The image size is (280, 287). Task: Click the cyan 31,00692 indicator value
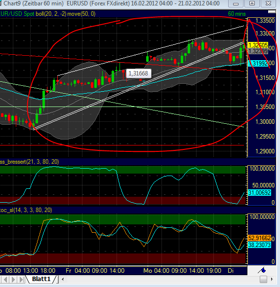[x=259, y=192]
